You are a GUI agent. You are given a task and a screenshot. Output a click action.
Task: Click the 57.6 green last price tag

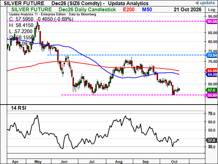coord(212,90)
